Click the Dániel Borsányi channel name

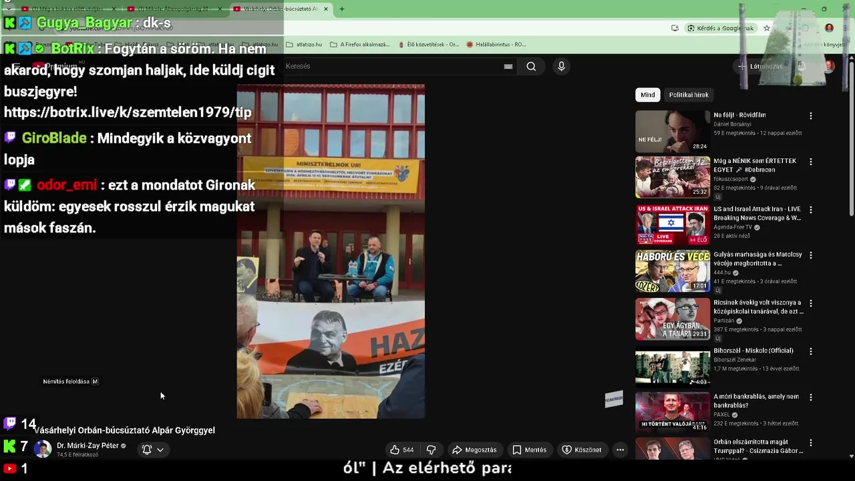click(732, 124)
